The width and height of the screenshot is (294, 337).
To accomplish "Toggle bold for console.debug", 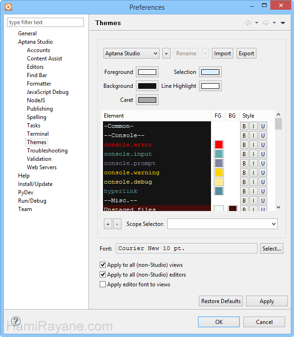I will tap(244, 182).
